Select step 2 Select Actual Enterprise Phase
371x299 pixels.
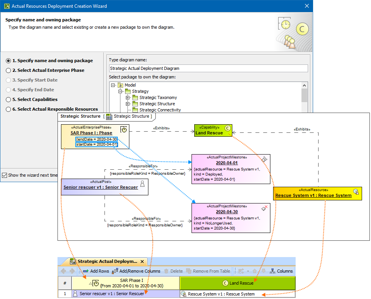pos(8,70)
